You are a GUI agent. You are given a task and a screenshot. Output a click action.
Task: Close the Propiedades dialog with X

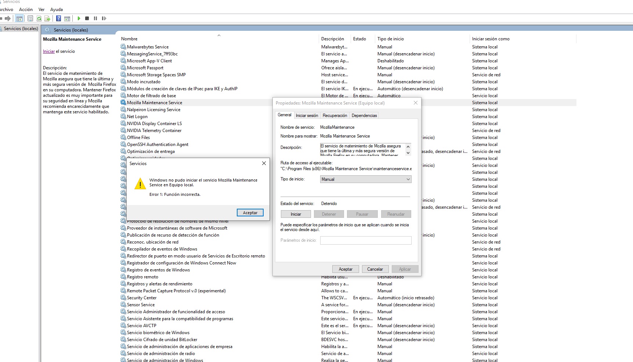pyautogui.click(x=415, y=103)
